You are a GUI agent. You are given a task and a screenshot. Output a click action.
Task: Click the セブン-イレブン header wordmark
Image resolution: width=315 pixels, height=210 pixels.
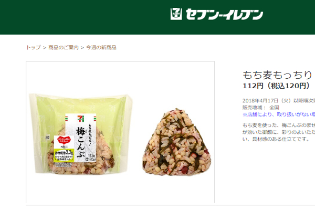tap(224, 14)
